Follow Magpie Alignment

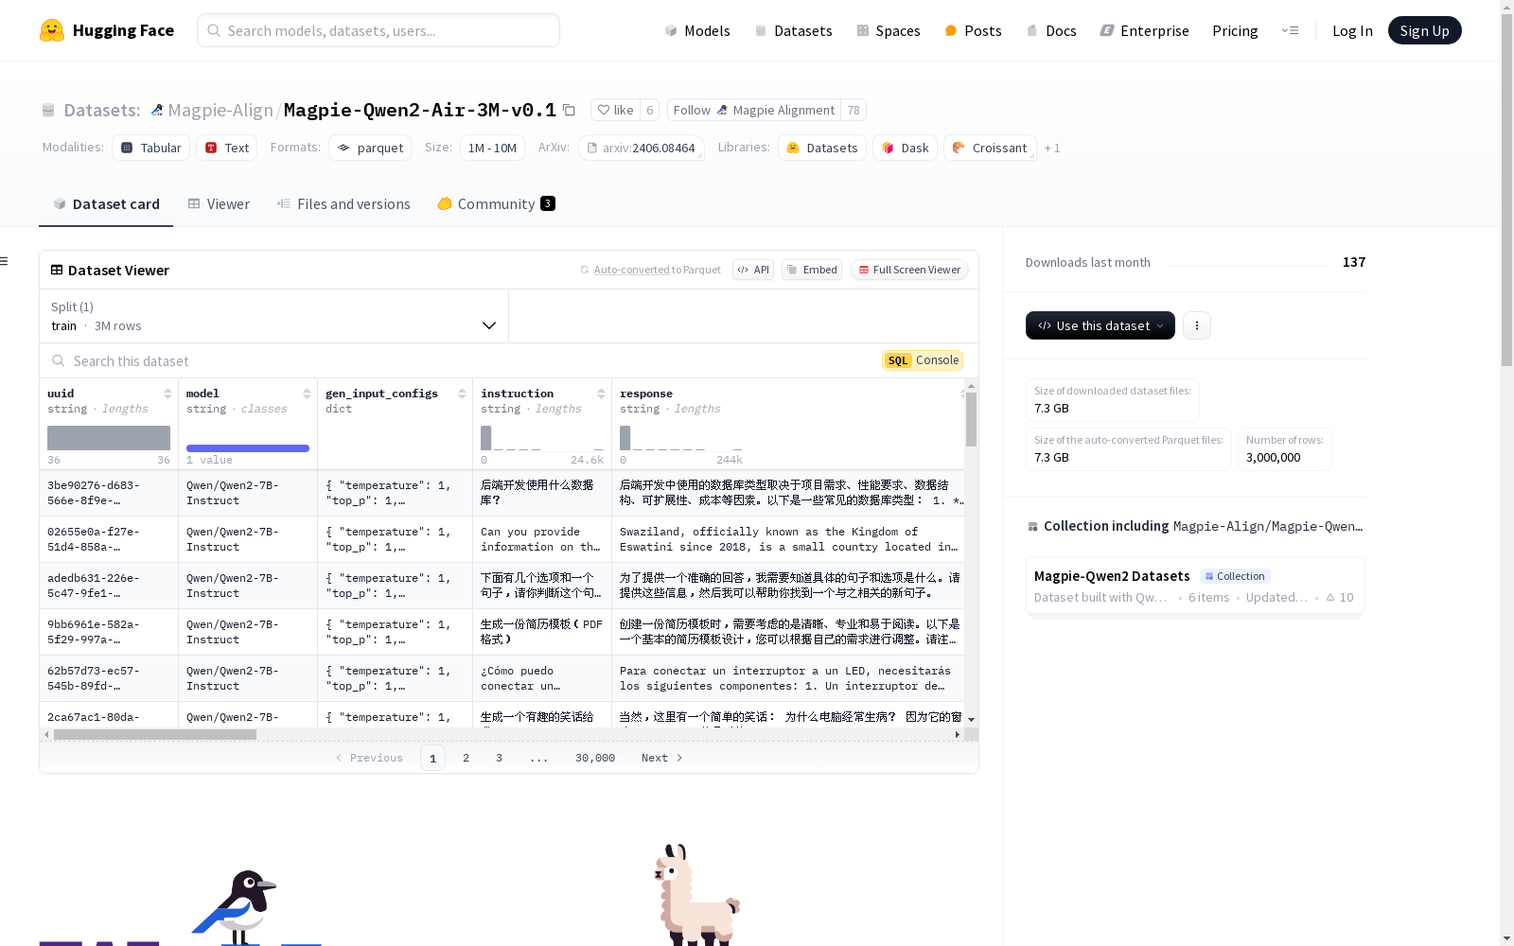tap(754, 110)
